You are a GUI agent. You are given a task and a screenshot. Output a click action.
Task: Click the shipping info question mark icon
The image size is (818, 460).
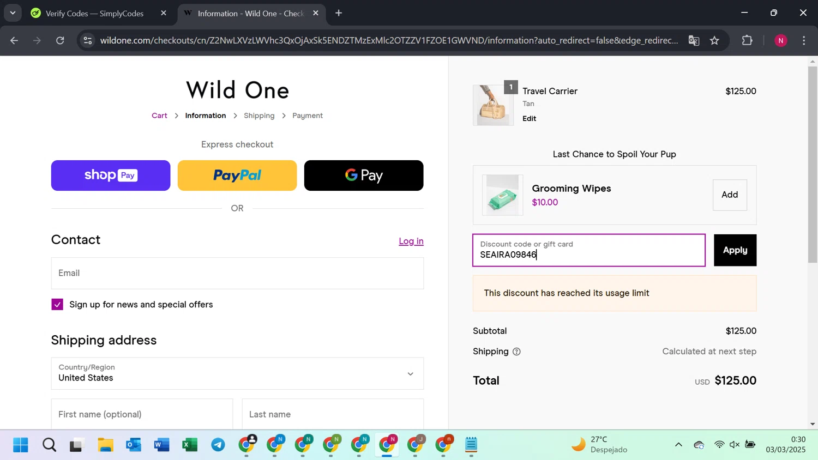tap(516, 352)
